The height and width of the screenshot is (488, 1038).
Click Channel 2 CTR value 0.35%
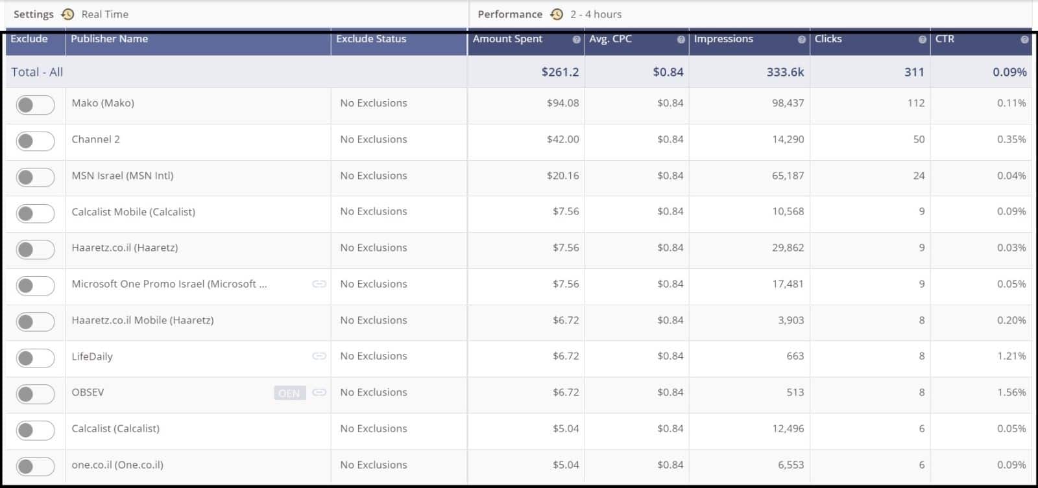click(1011, 139)
